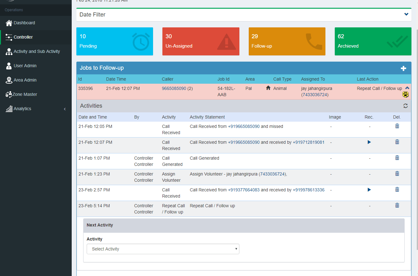Viewport: 418px width, 276px height.
Task: Click caller number +919377664083
Action: point(244,190)
